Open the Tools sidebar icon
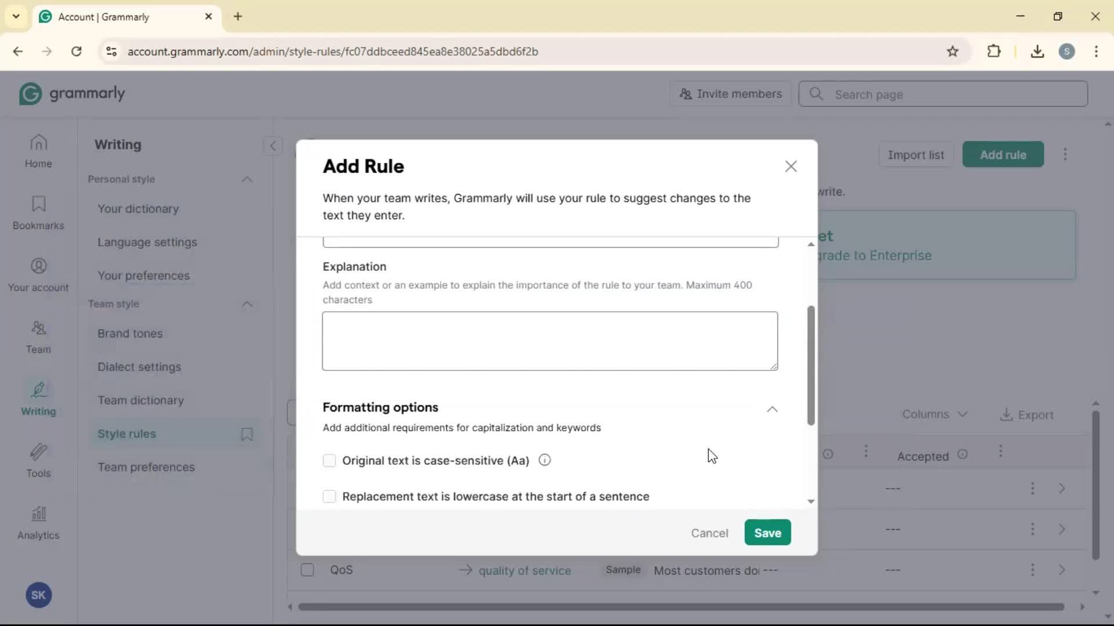 (x=38, y=460)
